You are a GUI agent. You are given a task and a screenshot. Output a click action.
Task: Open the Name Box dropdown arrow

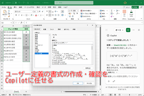point(11,23)
